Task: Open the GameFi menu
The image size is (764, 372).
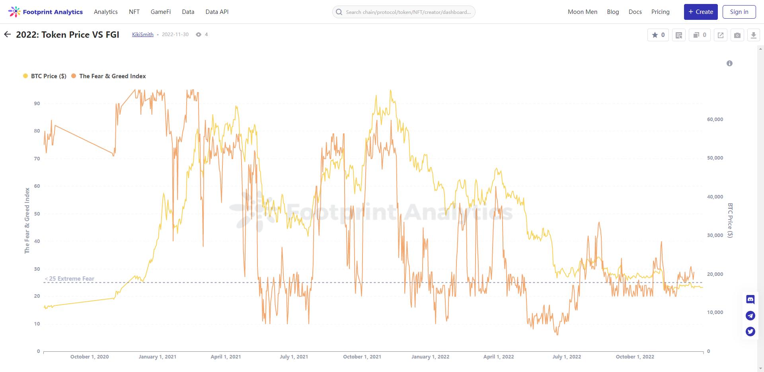Action: pos(160,12)
